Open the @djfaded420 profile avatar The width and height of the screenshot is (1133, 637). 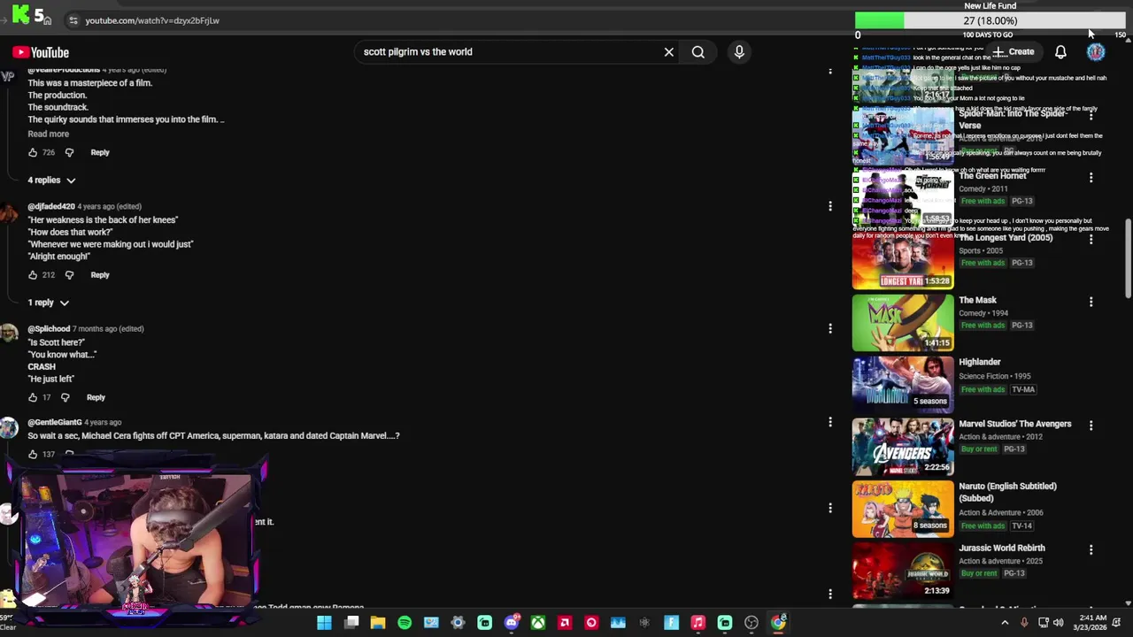(8, 213)
